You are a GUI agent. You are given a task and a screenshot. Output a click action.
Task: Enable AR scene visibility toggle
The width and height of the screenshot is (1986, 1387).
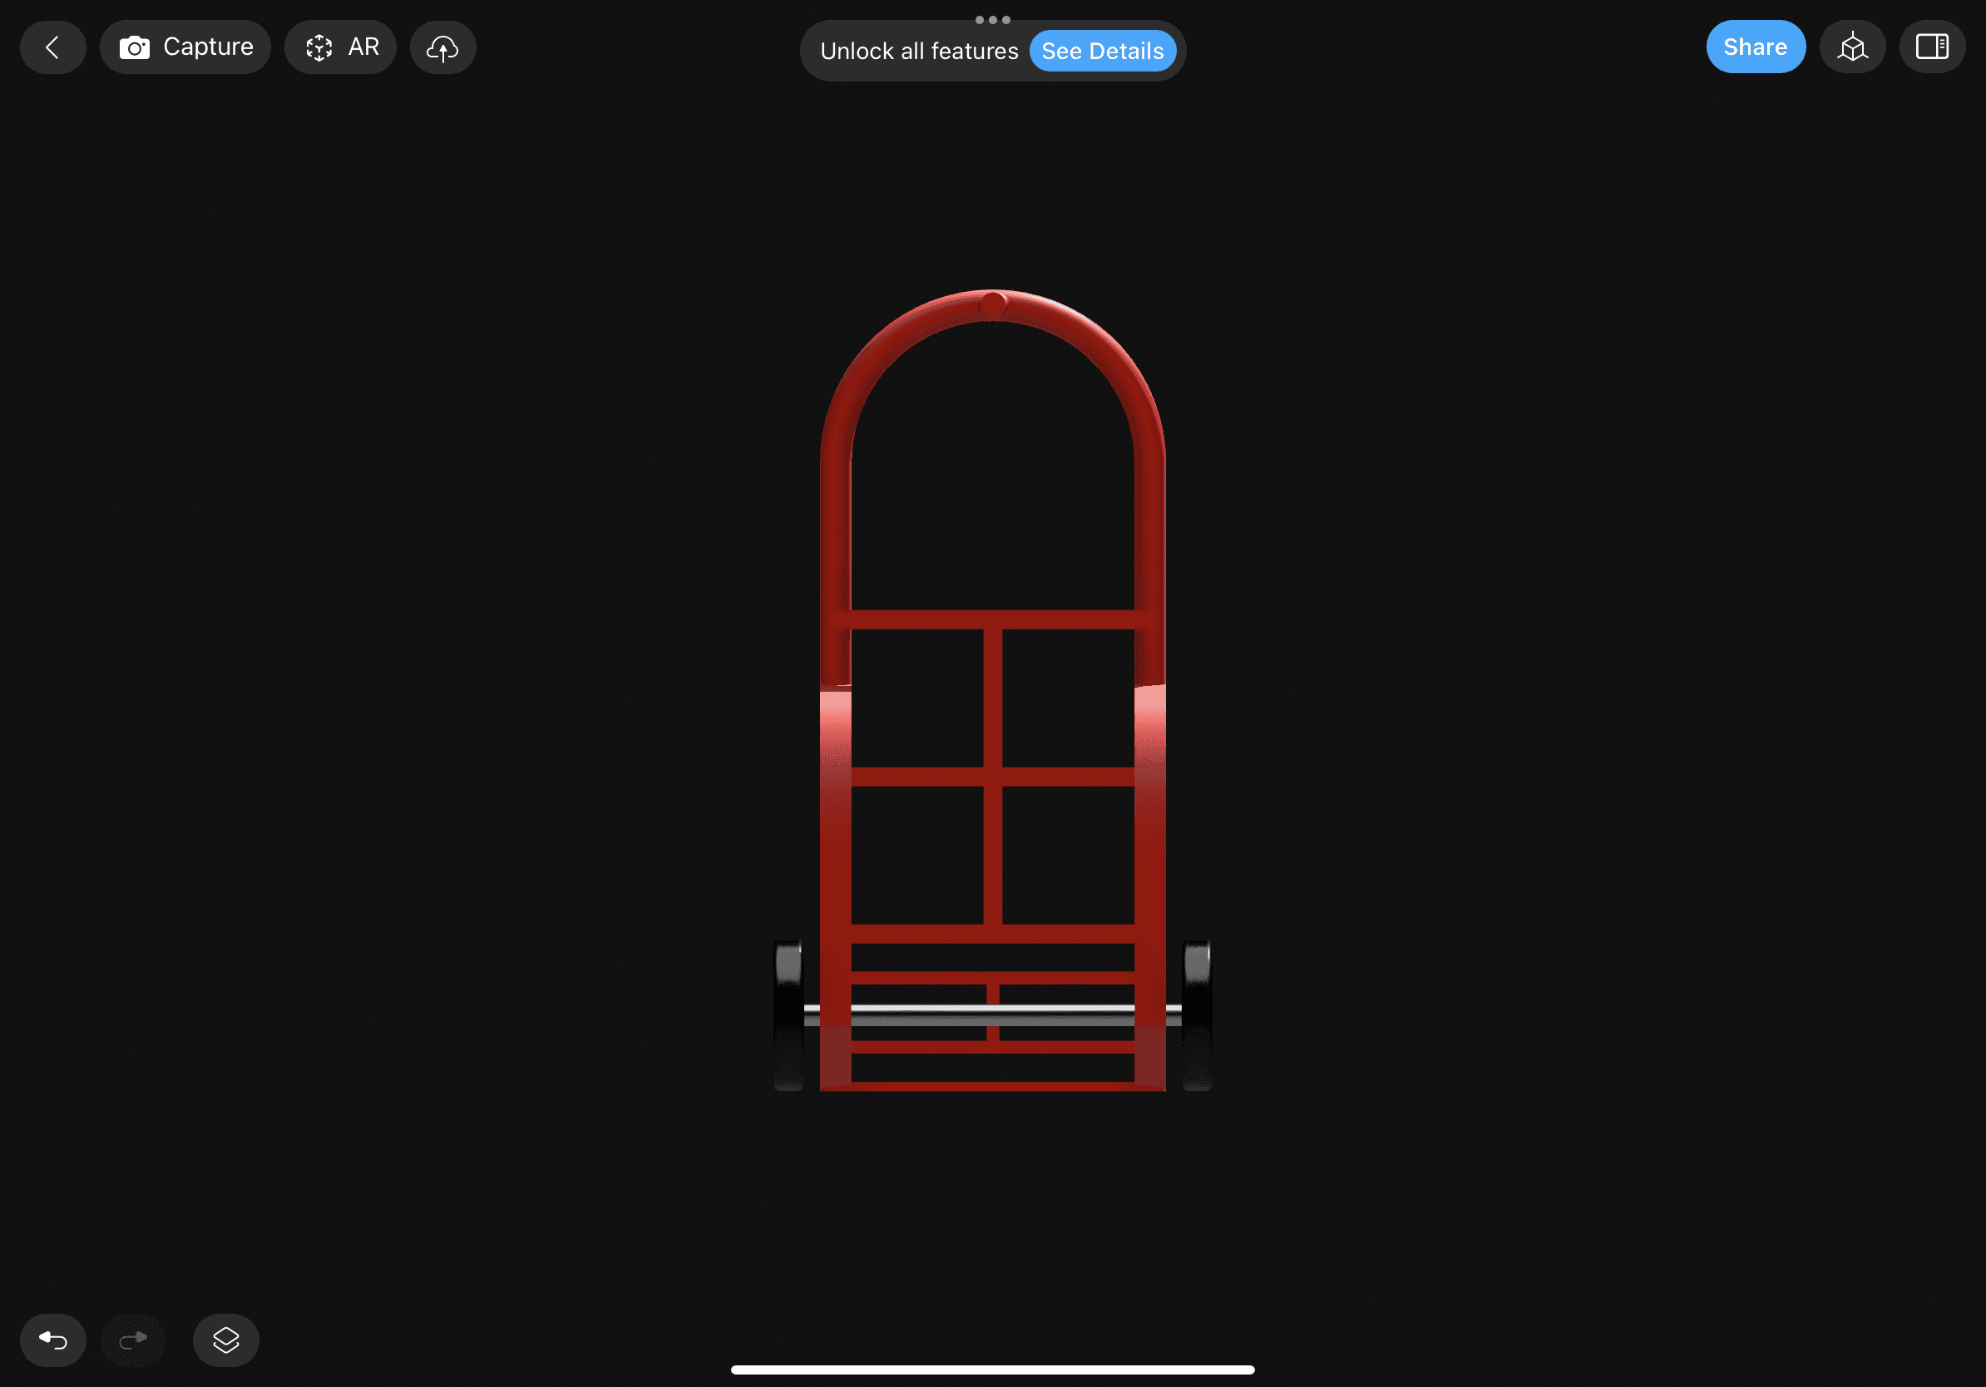[1852, 47]
